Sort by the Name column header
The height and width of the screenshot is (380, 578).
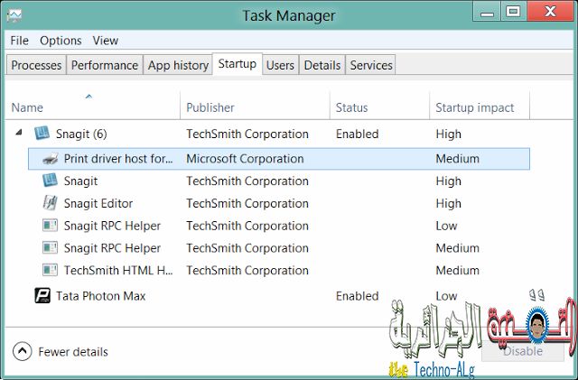coord(92,107)
